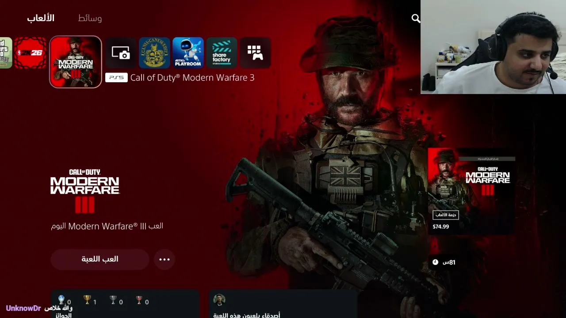This screenshot has width=566, height=318.
Task: Click the أصدقاء يلعبون هذه اللعبة card title
Action: tap(247, 315)
